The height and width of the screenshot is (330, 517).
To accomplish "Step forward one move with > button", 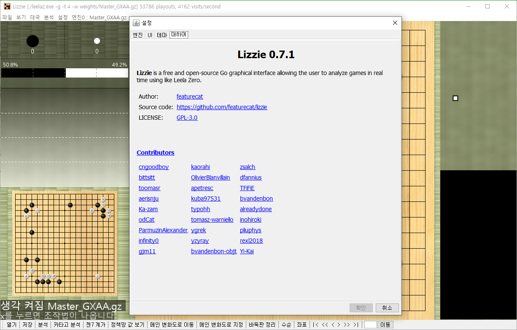I will 339,325.
